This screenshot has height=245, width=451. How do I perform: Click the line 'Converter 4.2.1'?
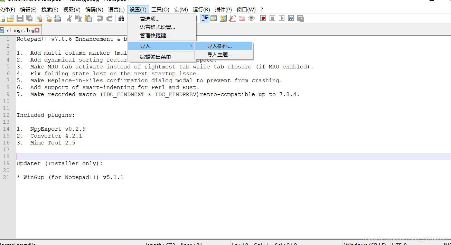pos(49,136)
